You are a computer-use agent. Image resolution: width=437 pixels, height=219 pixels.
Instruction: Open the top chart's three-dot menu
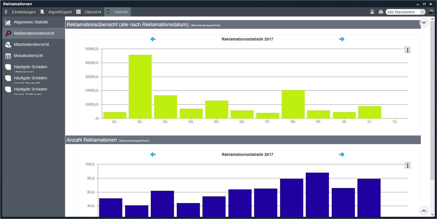[x=408, y=50]
